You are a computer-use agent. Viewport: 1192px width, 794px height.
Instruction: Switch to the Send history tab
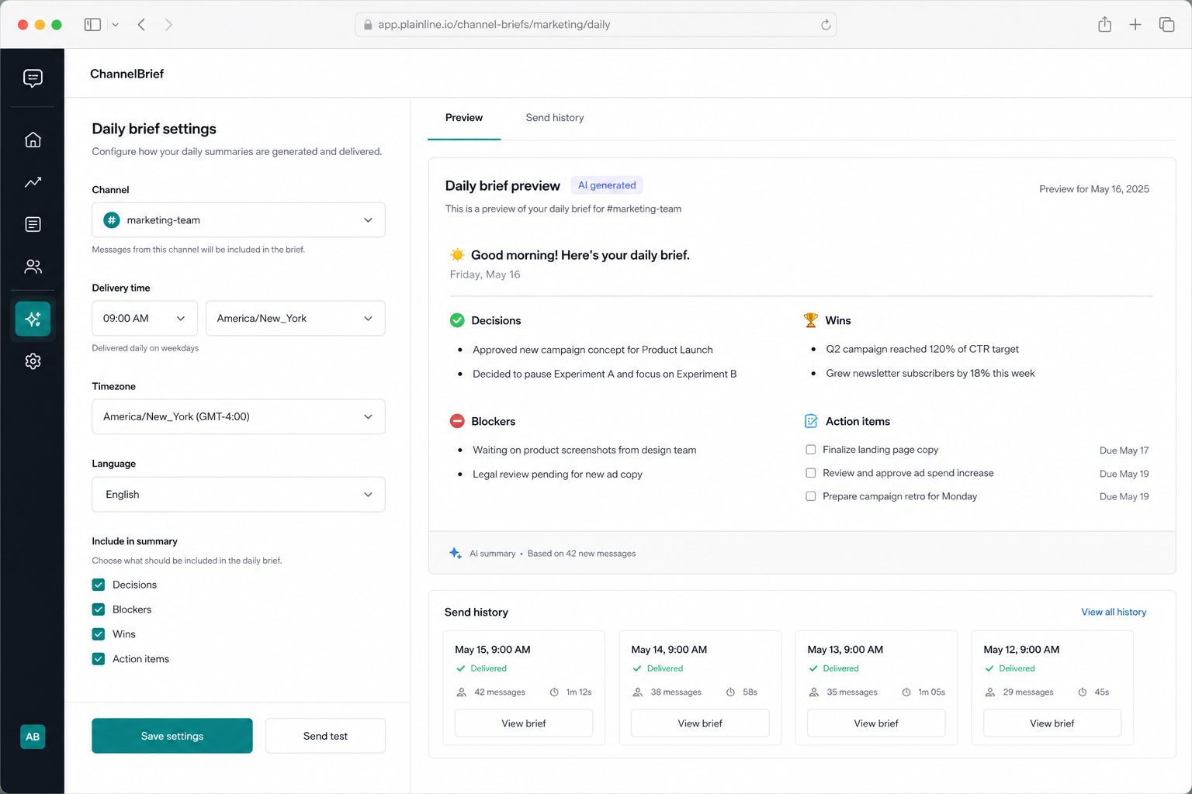point(555,118)
